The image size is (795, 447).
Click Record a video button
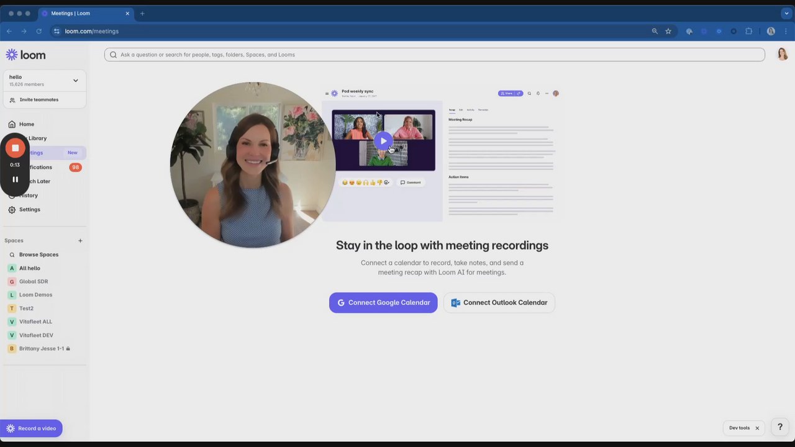coord(31,428)
